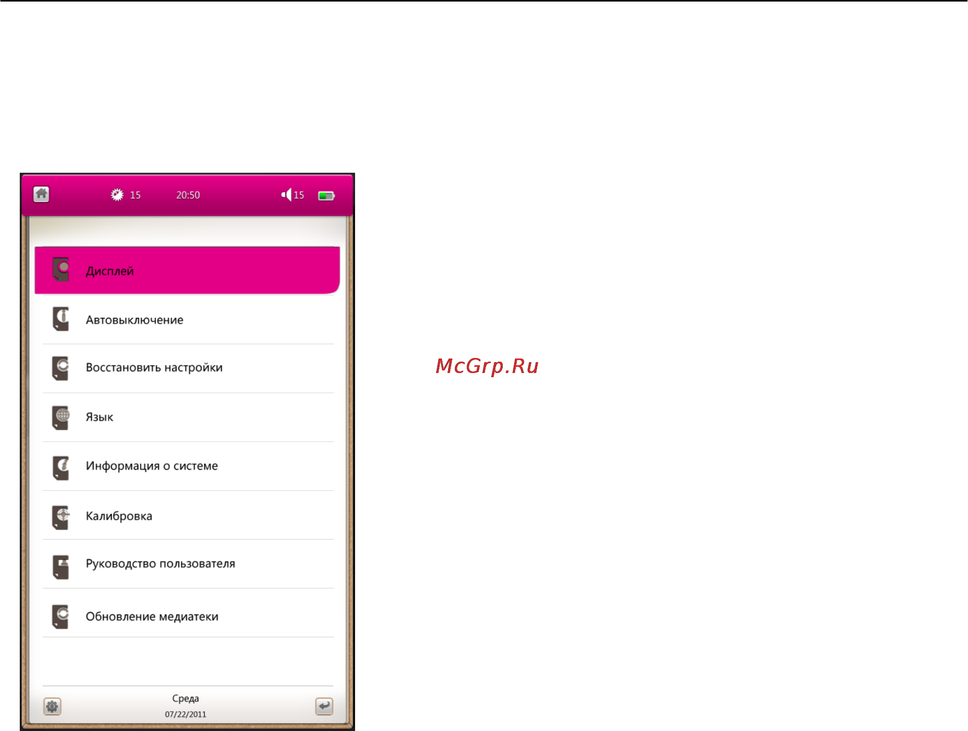968x731 pixels.
Task: Tap the Язык globe icon
Action: click(61, 417)
